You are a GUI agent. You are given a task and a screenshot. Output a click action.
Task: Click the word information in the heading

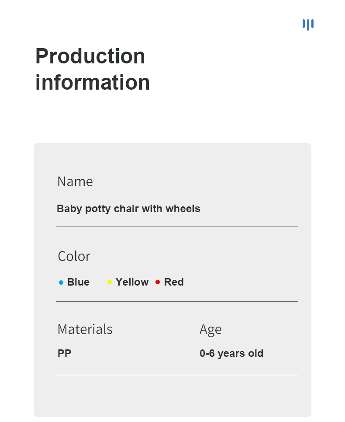click(x=93, y=82)
